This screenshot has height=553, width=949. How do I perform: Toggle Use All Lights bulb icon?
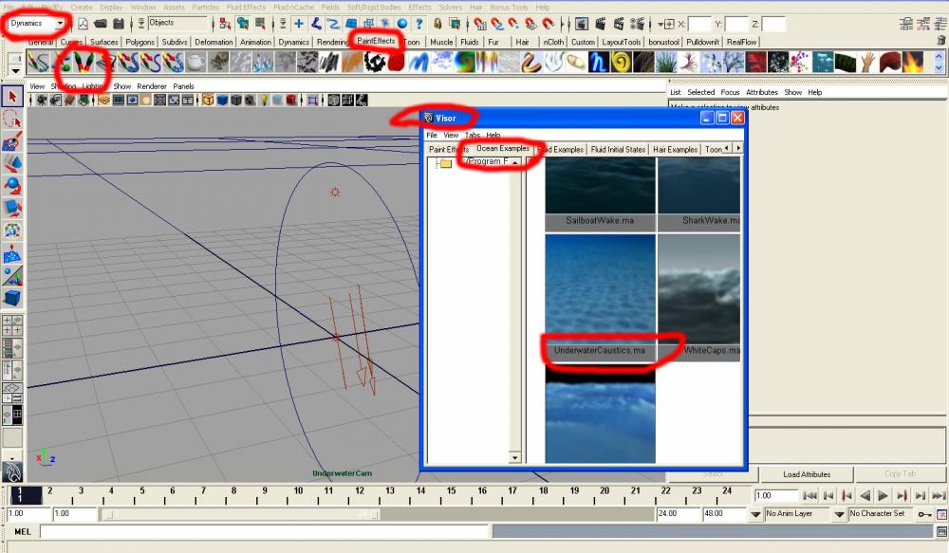pos(265,100)
